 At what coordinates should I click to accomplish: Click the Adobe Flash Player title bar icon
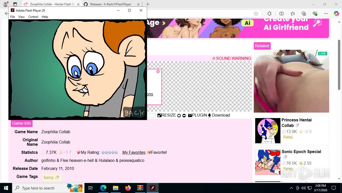(13, 10)
